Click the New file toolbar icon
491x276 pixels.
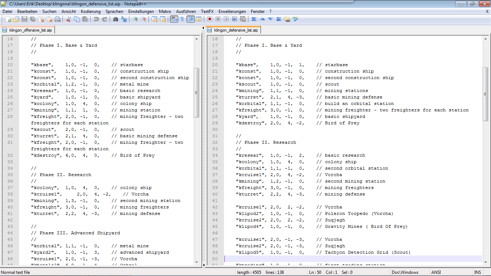tap(8, 19)
